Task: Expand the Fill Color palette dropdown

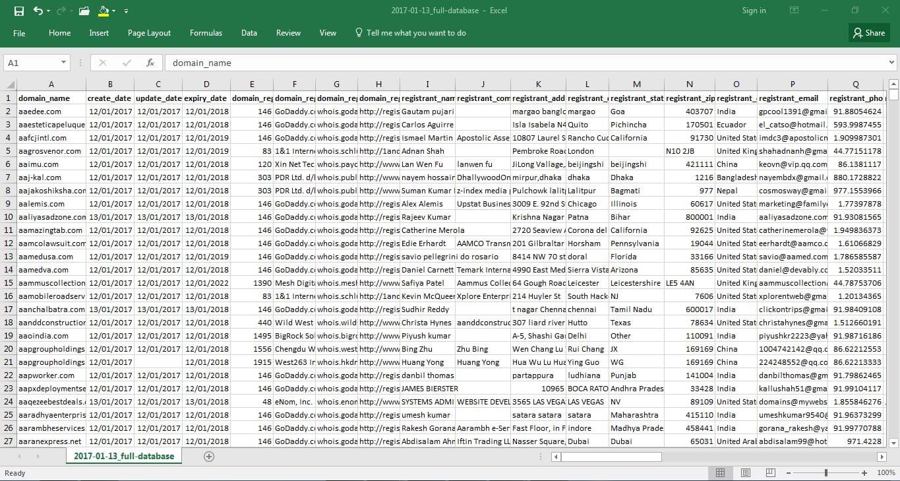Action: pyautogui.click(x=114, y=11)
